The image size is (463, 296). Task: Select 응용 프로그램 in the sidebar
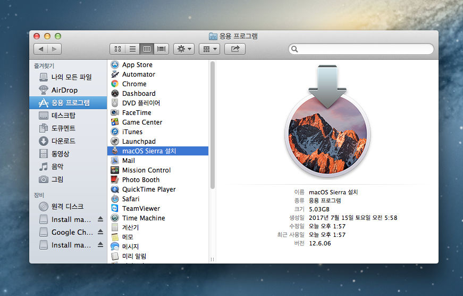click(68, 103)
